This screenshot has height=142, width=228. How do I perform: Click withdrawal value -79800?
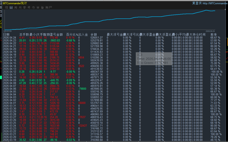[82, 89]
